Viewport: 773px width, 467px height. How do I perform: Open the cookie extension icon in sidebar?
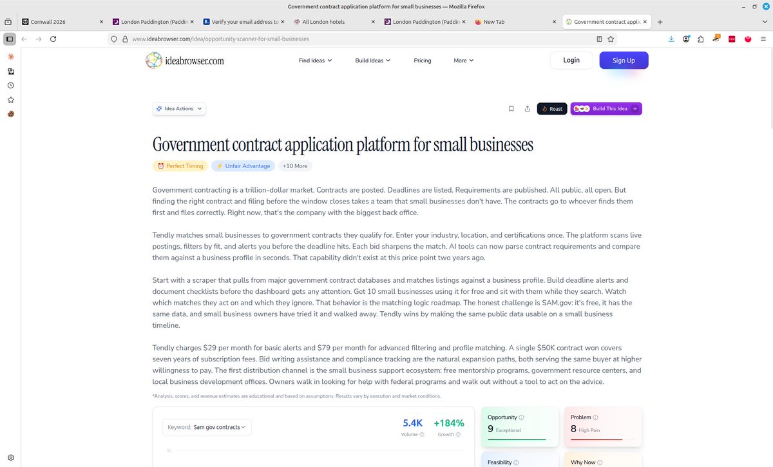[x=10, y=114]
